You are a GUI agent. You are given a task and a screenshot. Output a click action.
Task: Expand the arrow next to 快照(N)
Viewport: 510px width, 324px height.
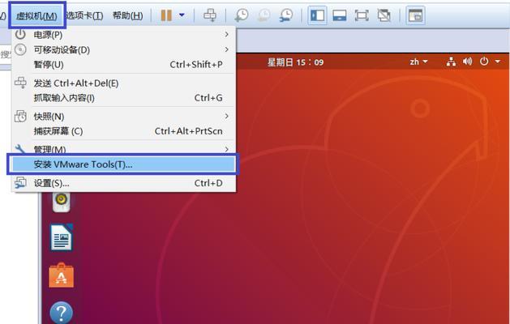coord(226,116)
